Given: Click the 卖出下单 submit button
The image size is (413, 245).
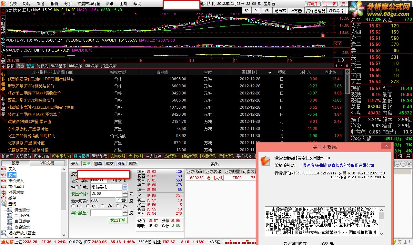Looking at the screenshot, I should point(117,220).
